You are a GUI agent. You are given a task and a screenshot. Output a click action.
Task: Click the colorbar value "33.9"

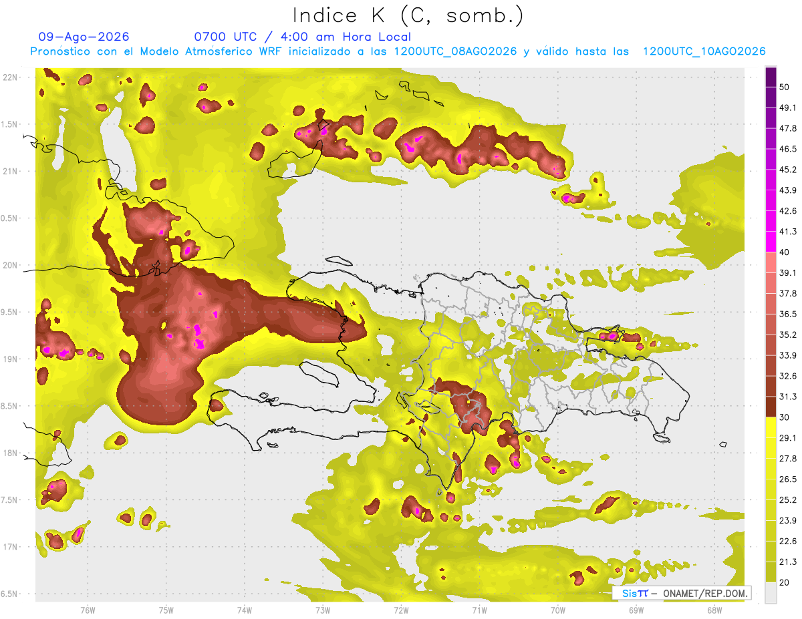(x=788, y=355)
